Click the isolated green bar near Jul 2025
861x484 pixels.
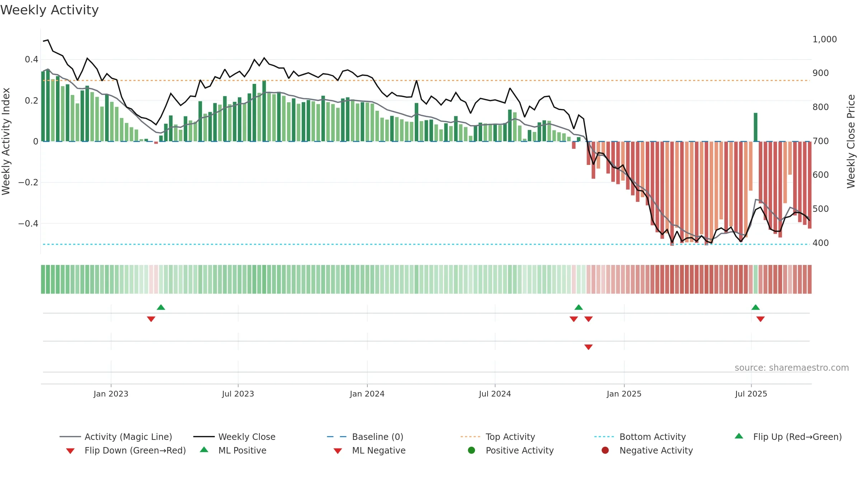coord(756,127)
